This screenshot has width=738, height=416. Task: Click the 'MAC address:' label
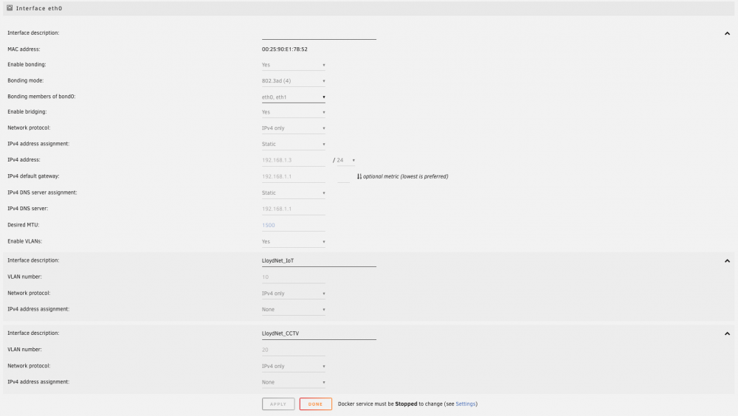(x=24, y=49)
